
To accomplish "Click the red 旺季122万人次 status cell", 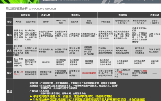I will pos(18,73).
